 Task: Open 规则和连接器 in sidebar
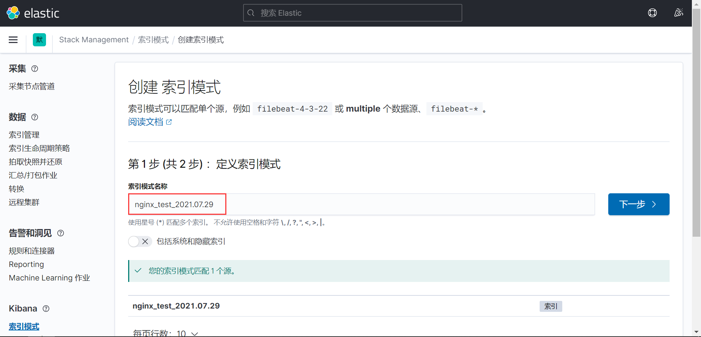pyautogui.click(x=32, y=251)
